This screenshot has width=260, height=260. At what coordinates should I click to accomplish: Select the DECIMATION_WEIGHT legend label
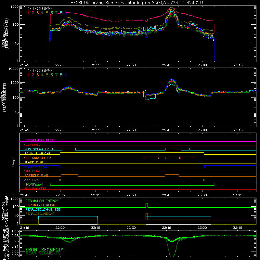point(41,205)
